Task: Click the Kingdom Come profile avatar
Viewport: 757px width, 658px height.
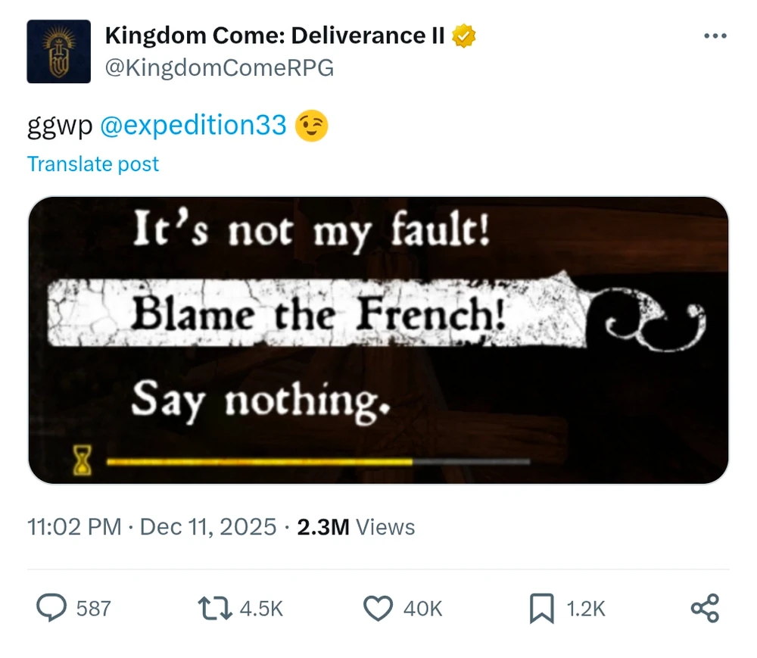Action: 58,51
